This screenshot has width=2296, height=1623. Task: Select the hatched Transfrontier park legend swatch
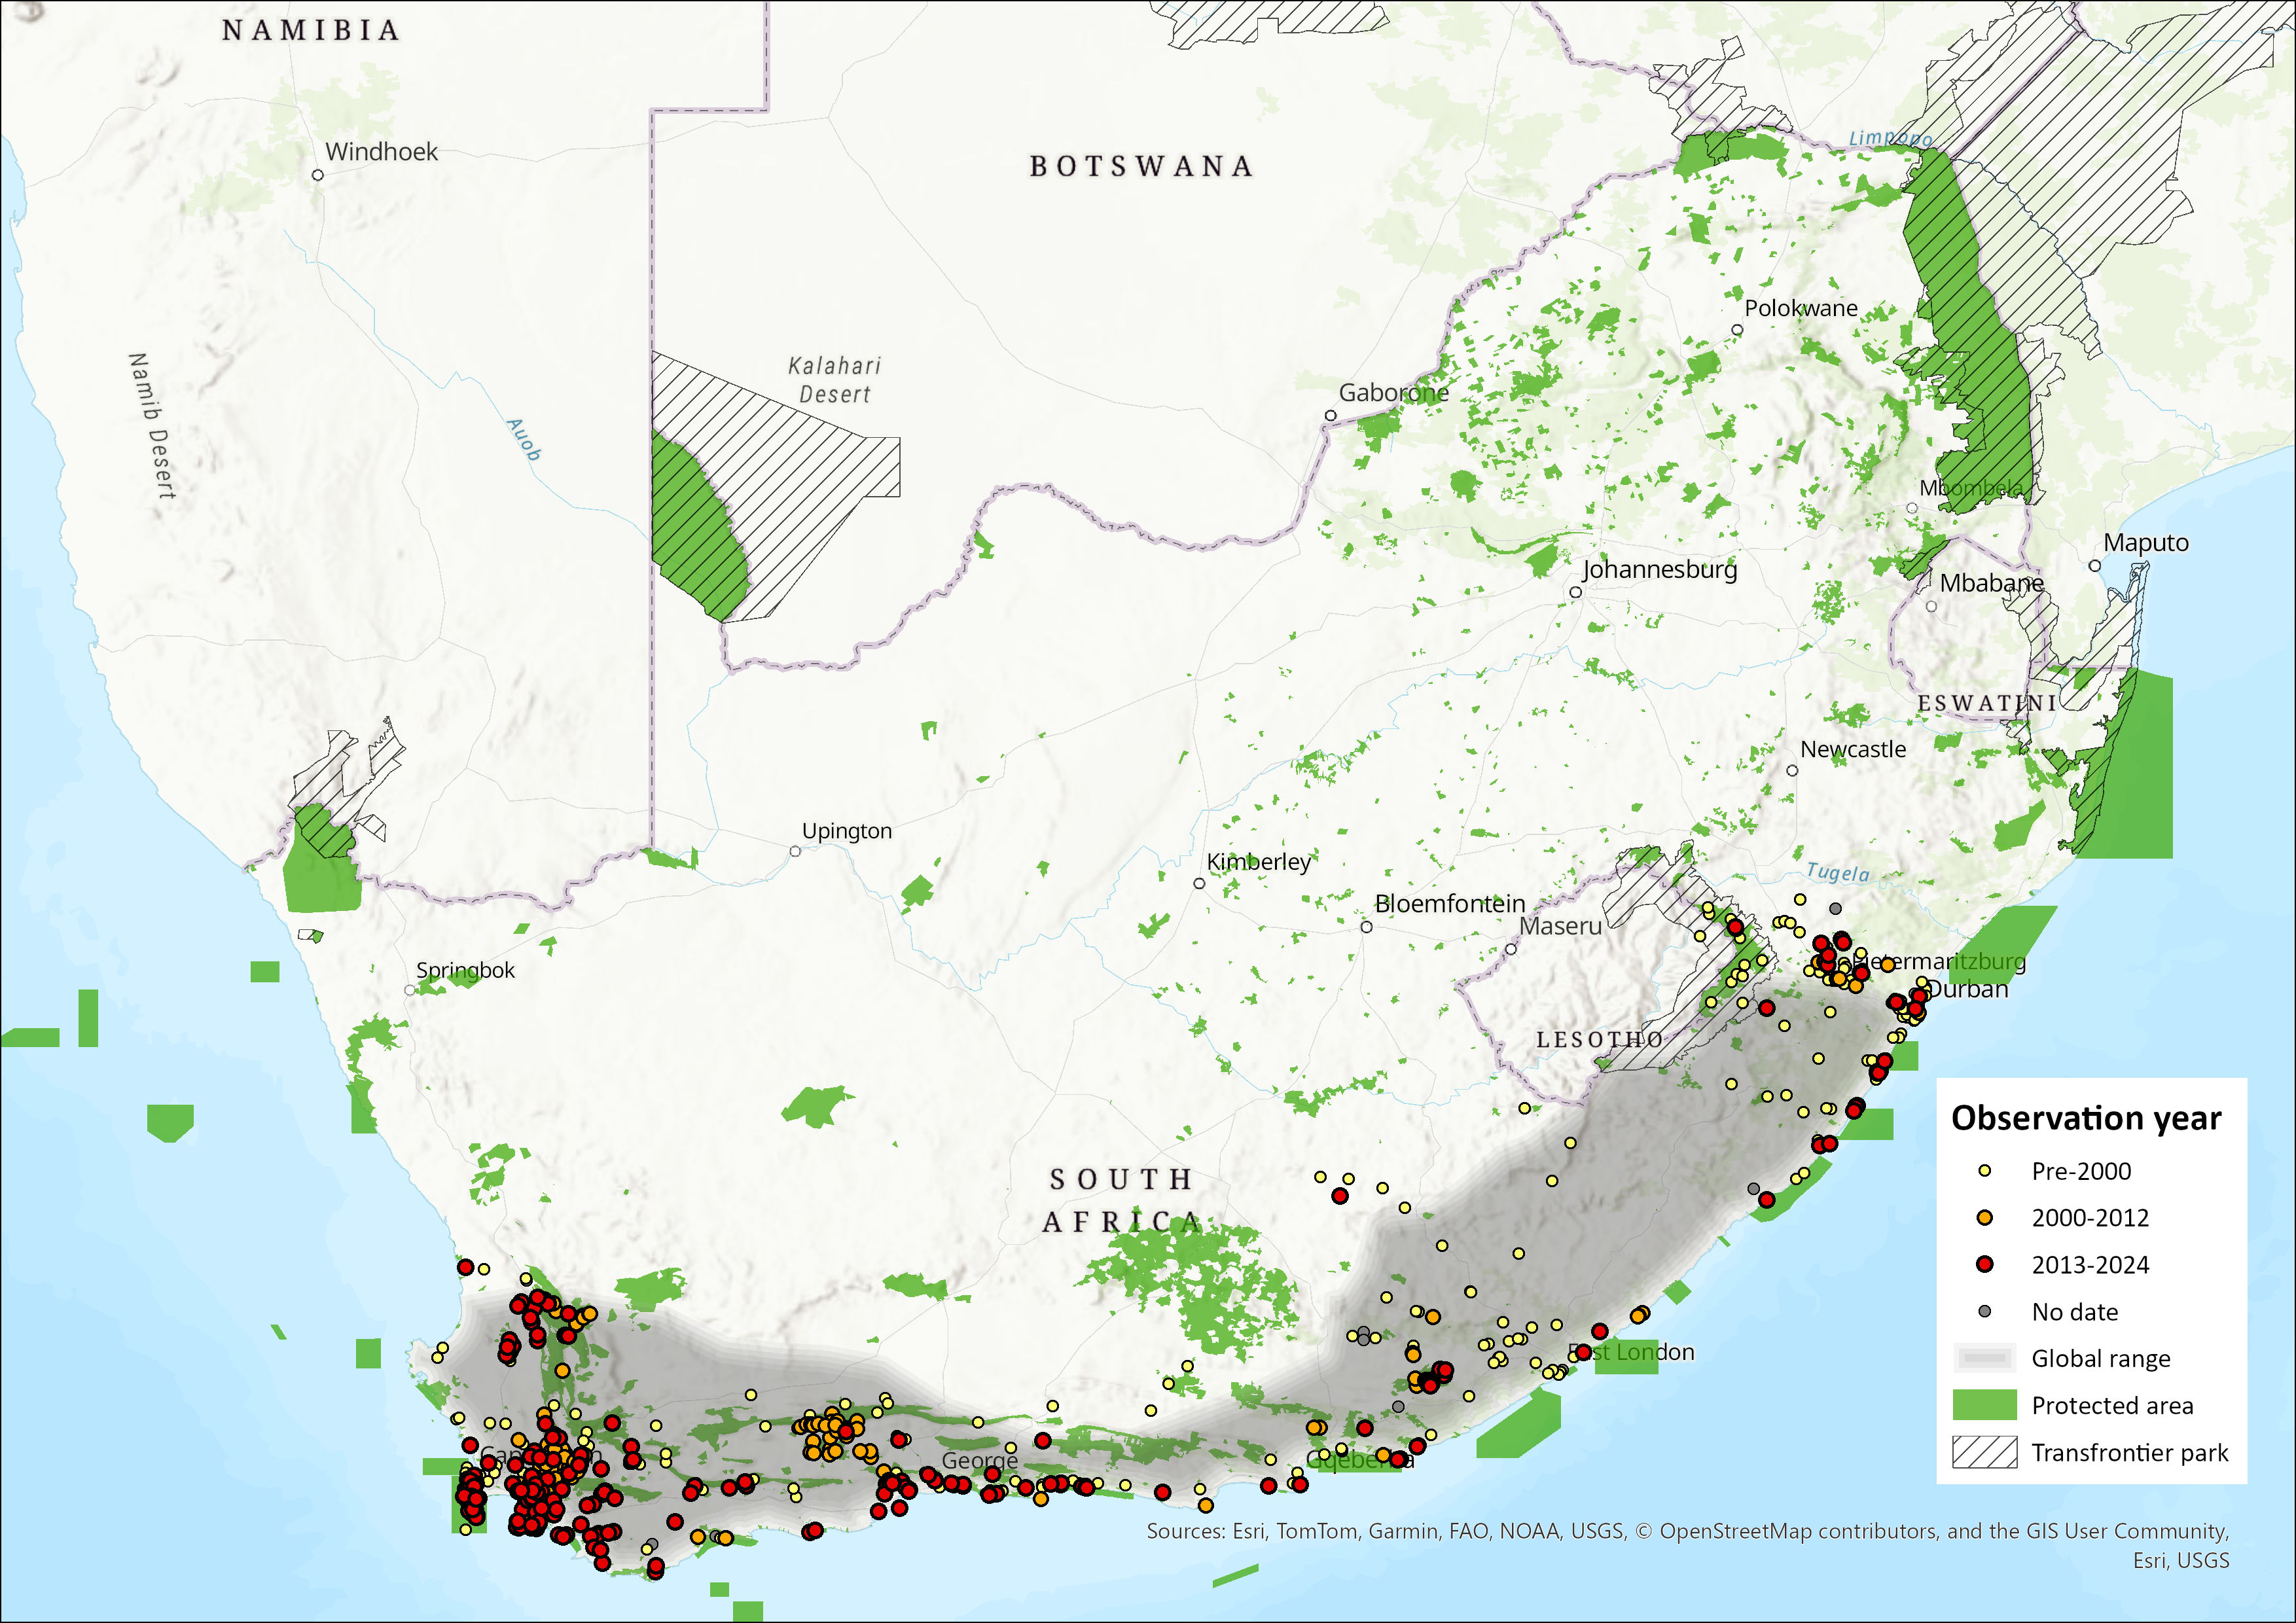[1984, 1452]
